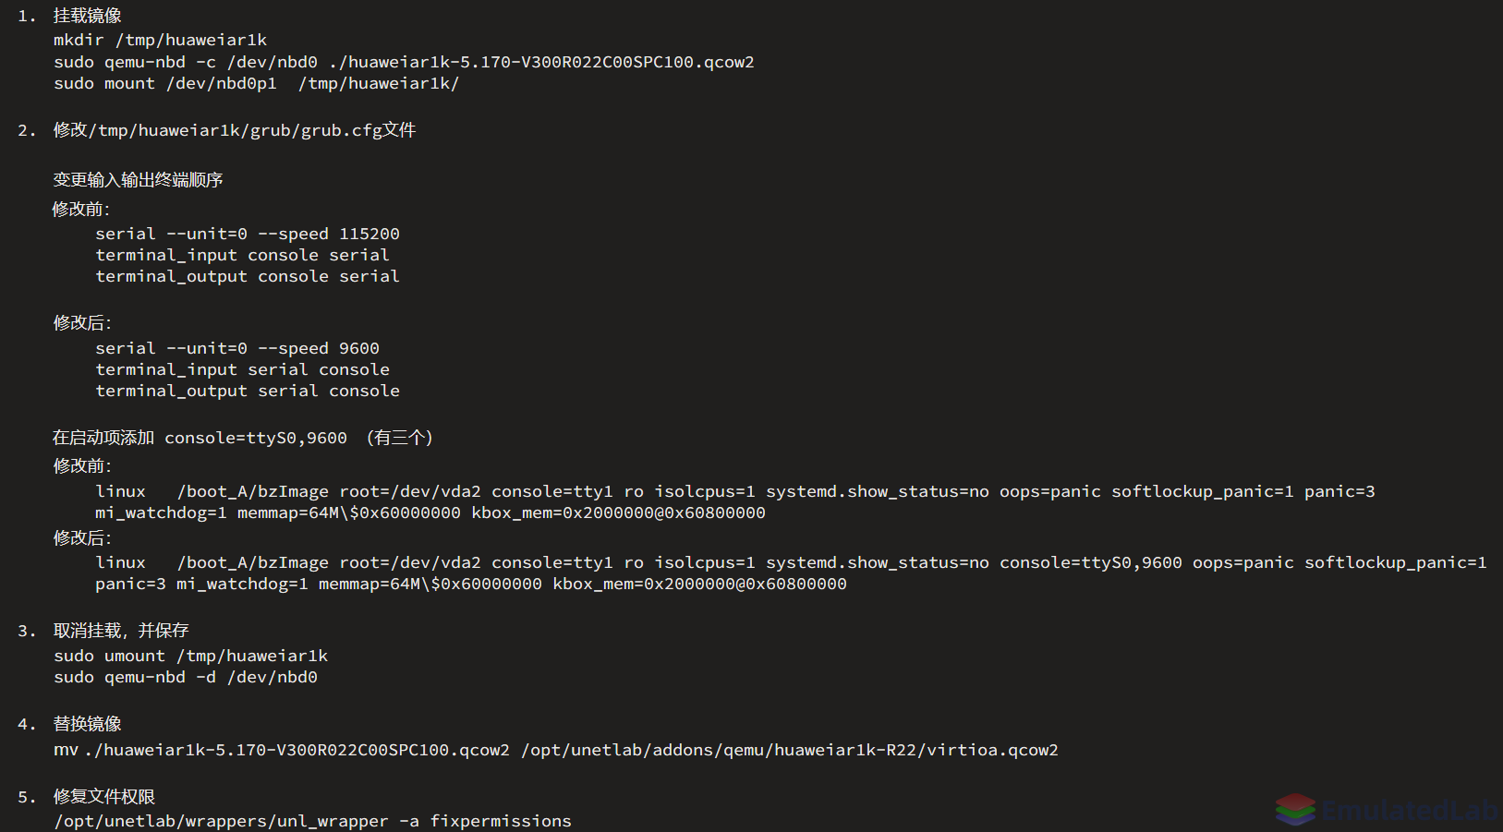Click the sudo umount /tmp/huaweiar1k line

coord(190,656)
